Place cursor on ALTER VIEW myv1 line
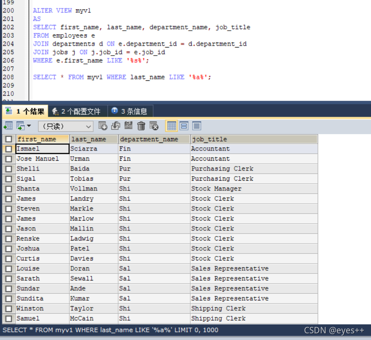 tap(62, 11)
